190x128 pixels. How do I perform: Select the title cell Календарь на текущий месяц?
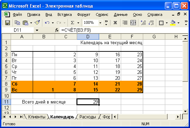click(77, 43)
